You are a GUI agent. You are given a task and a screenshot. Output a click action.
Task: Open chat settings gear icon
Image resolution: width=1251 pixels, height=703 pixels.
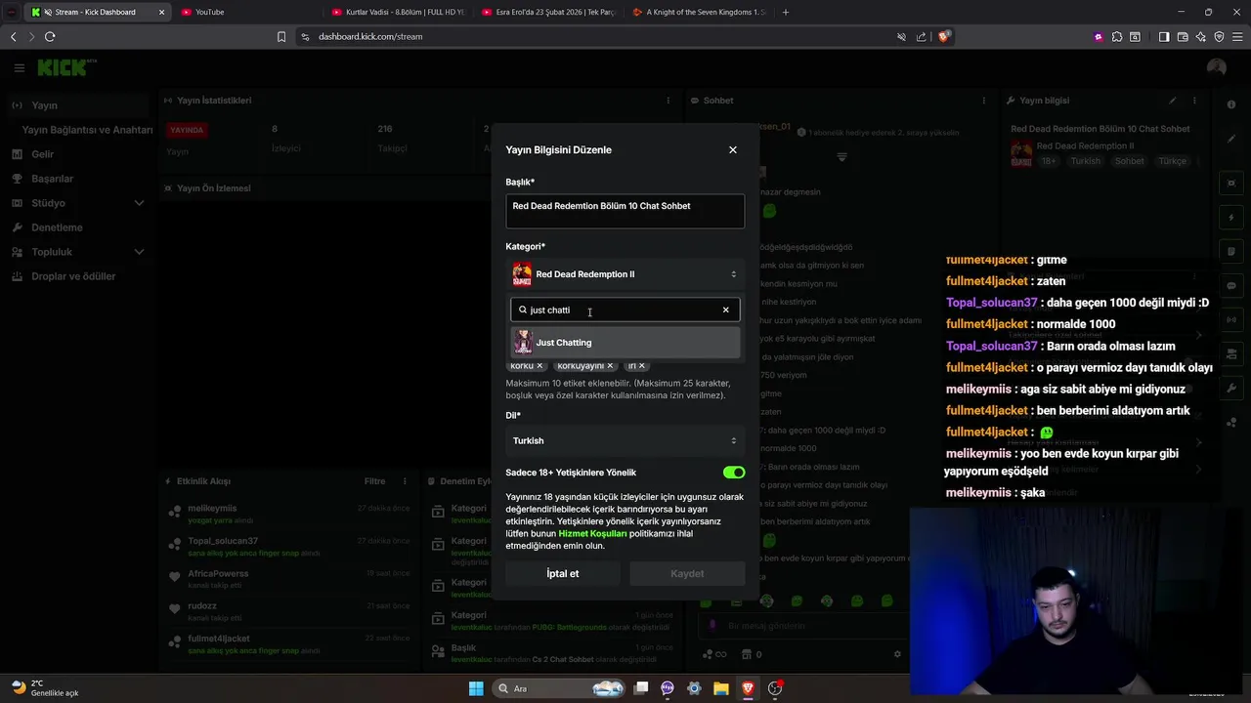tap(897, 654)
